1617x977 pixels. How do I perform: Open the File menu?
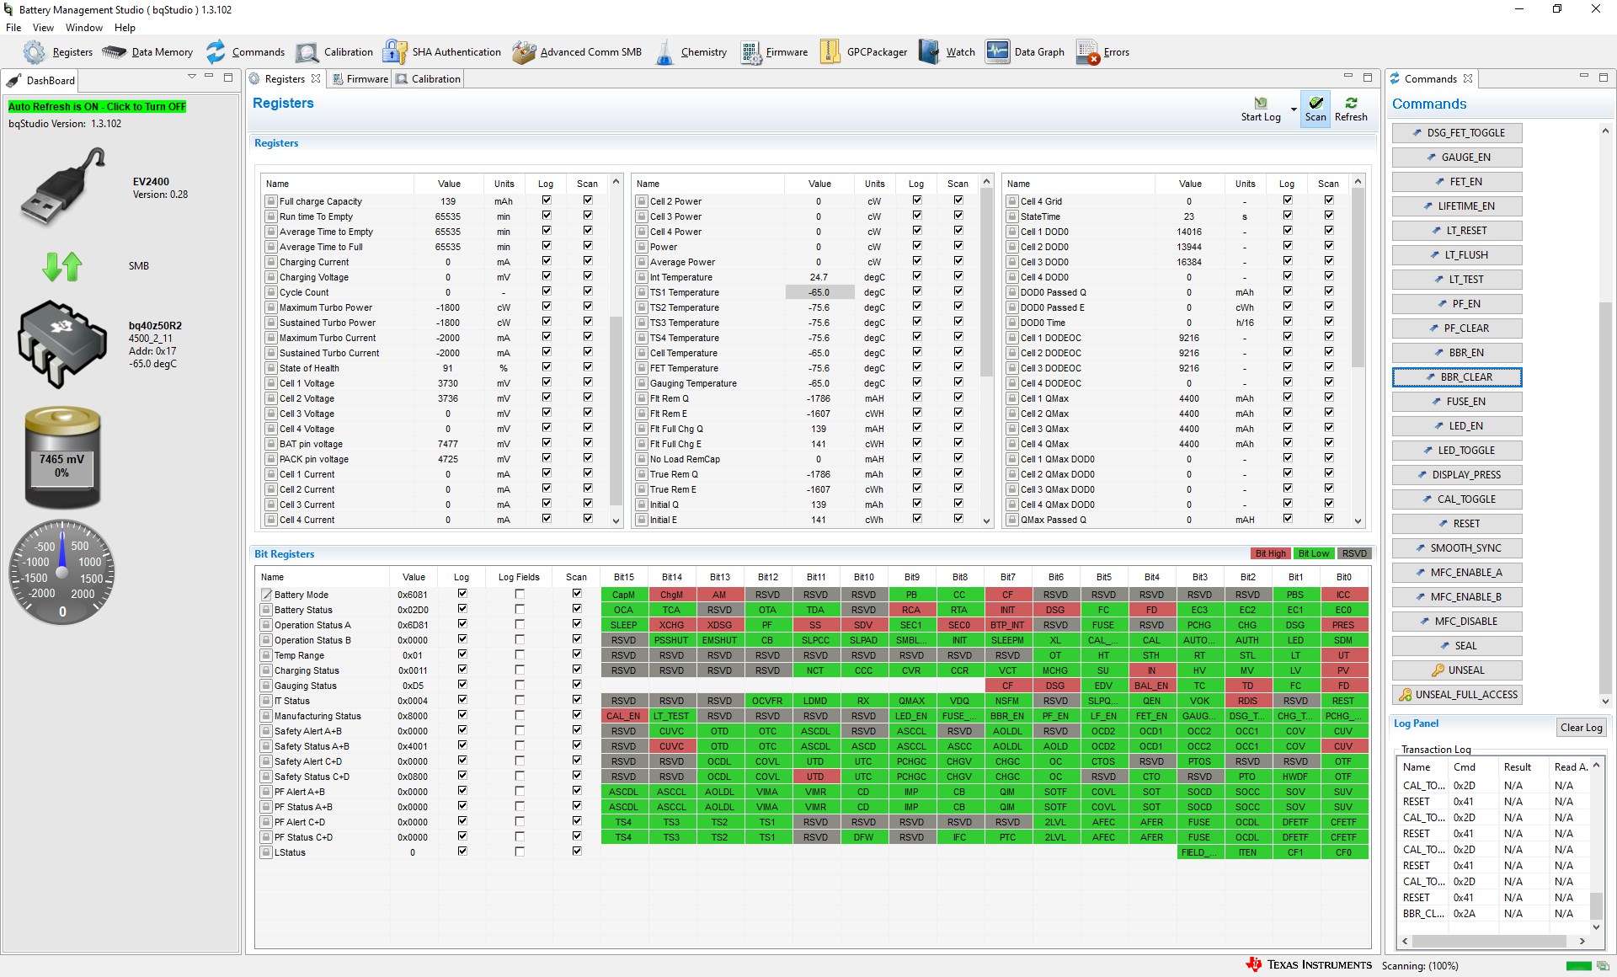pos(13,28)
